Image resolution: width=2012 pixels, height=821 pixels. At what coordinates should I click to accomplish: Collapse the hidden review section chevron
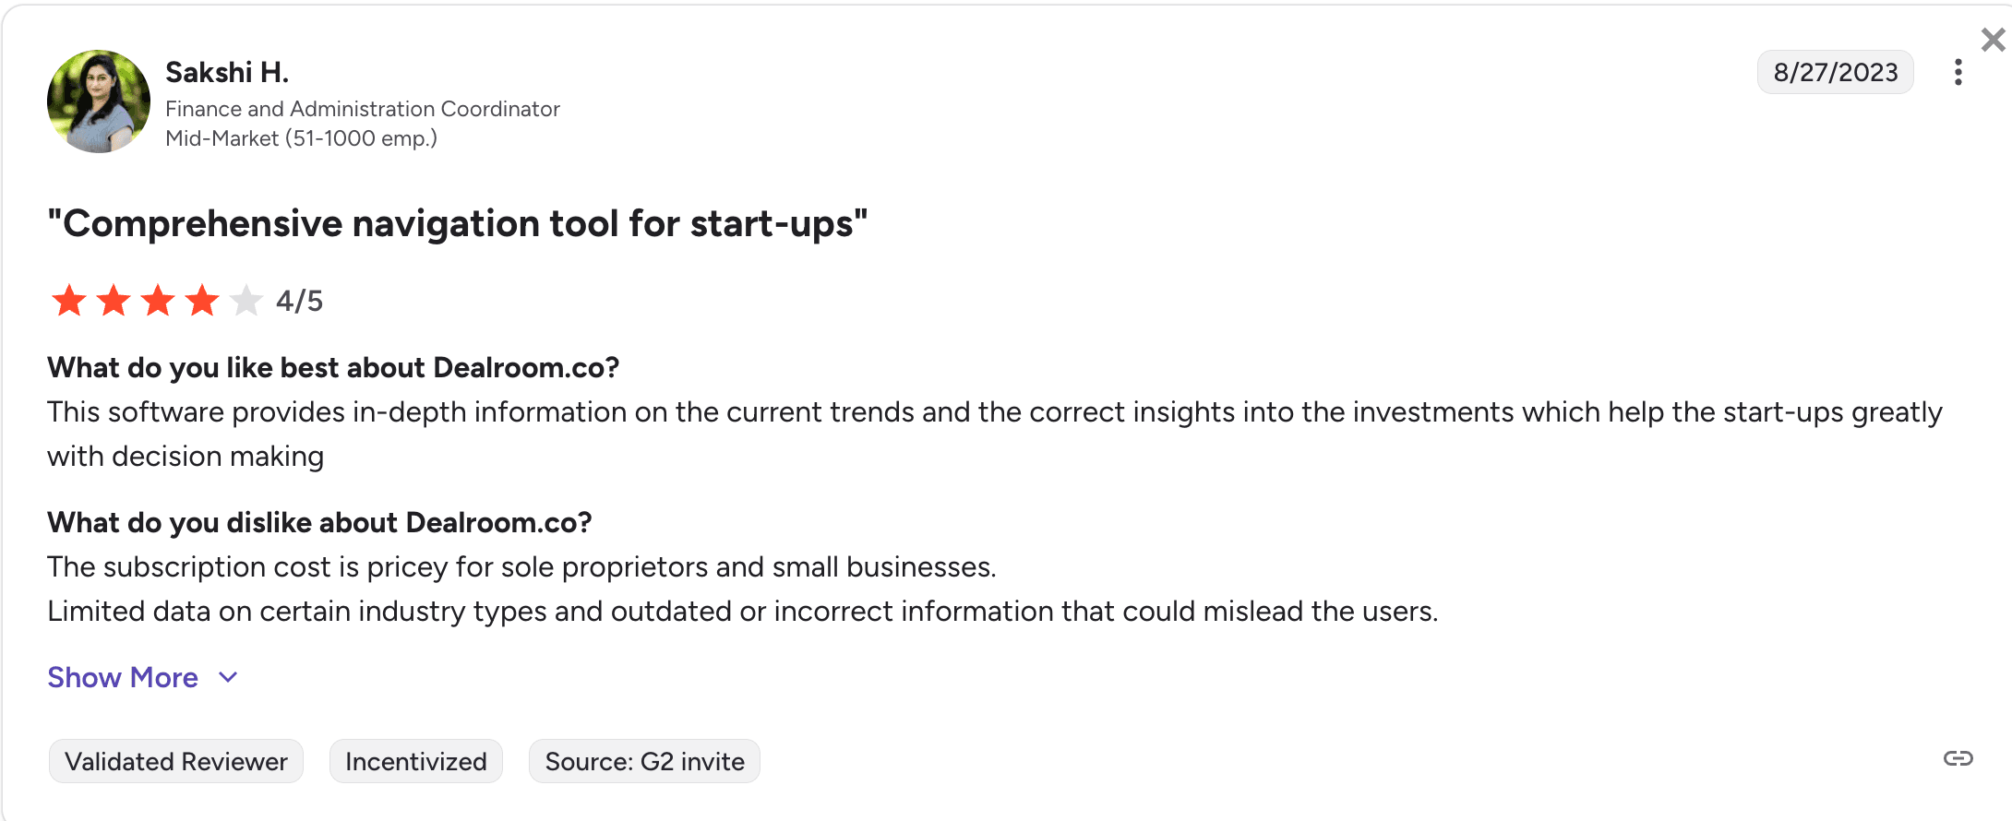coord(227,678)
